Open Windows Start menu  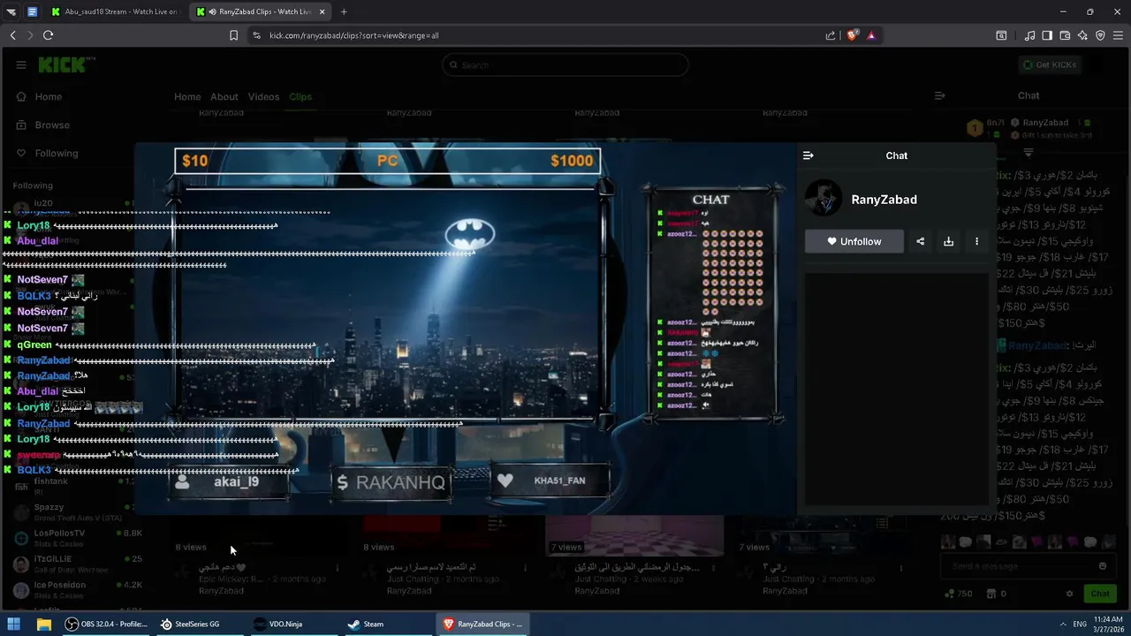14,624
